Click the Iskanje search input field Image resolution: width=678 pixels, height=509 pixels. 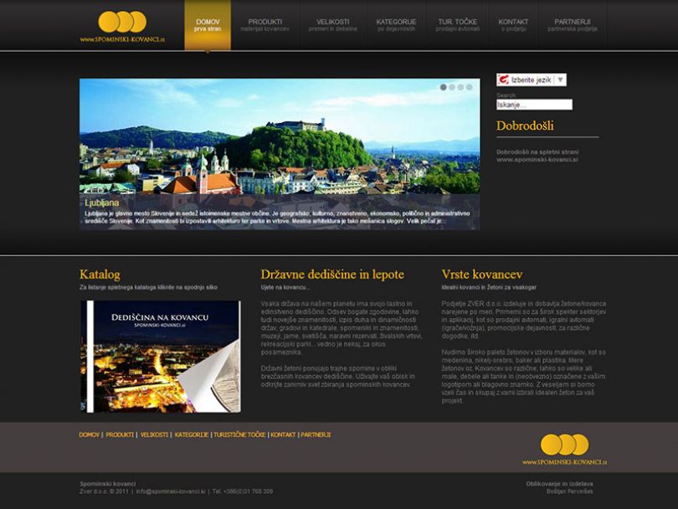534,105
